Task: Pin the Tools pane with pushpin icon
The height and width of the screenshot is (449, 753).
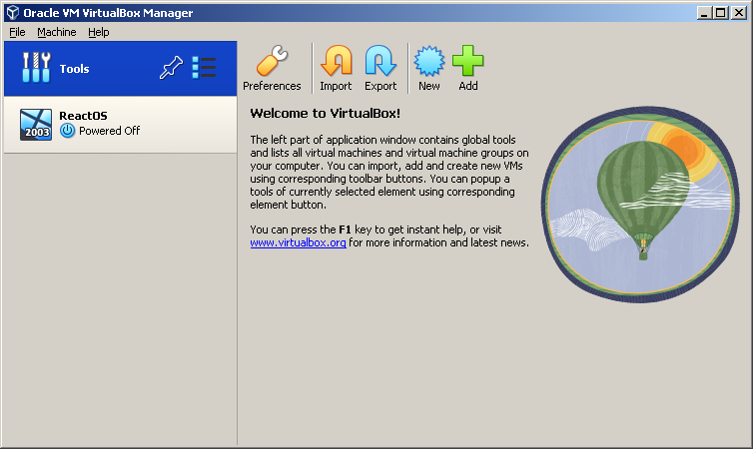Action: tap(171, 68)
